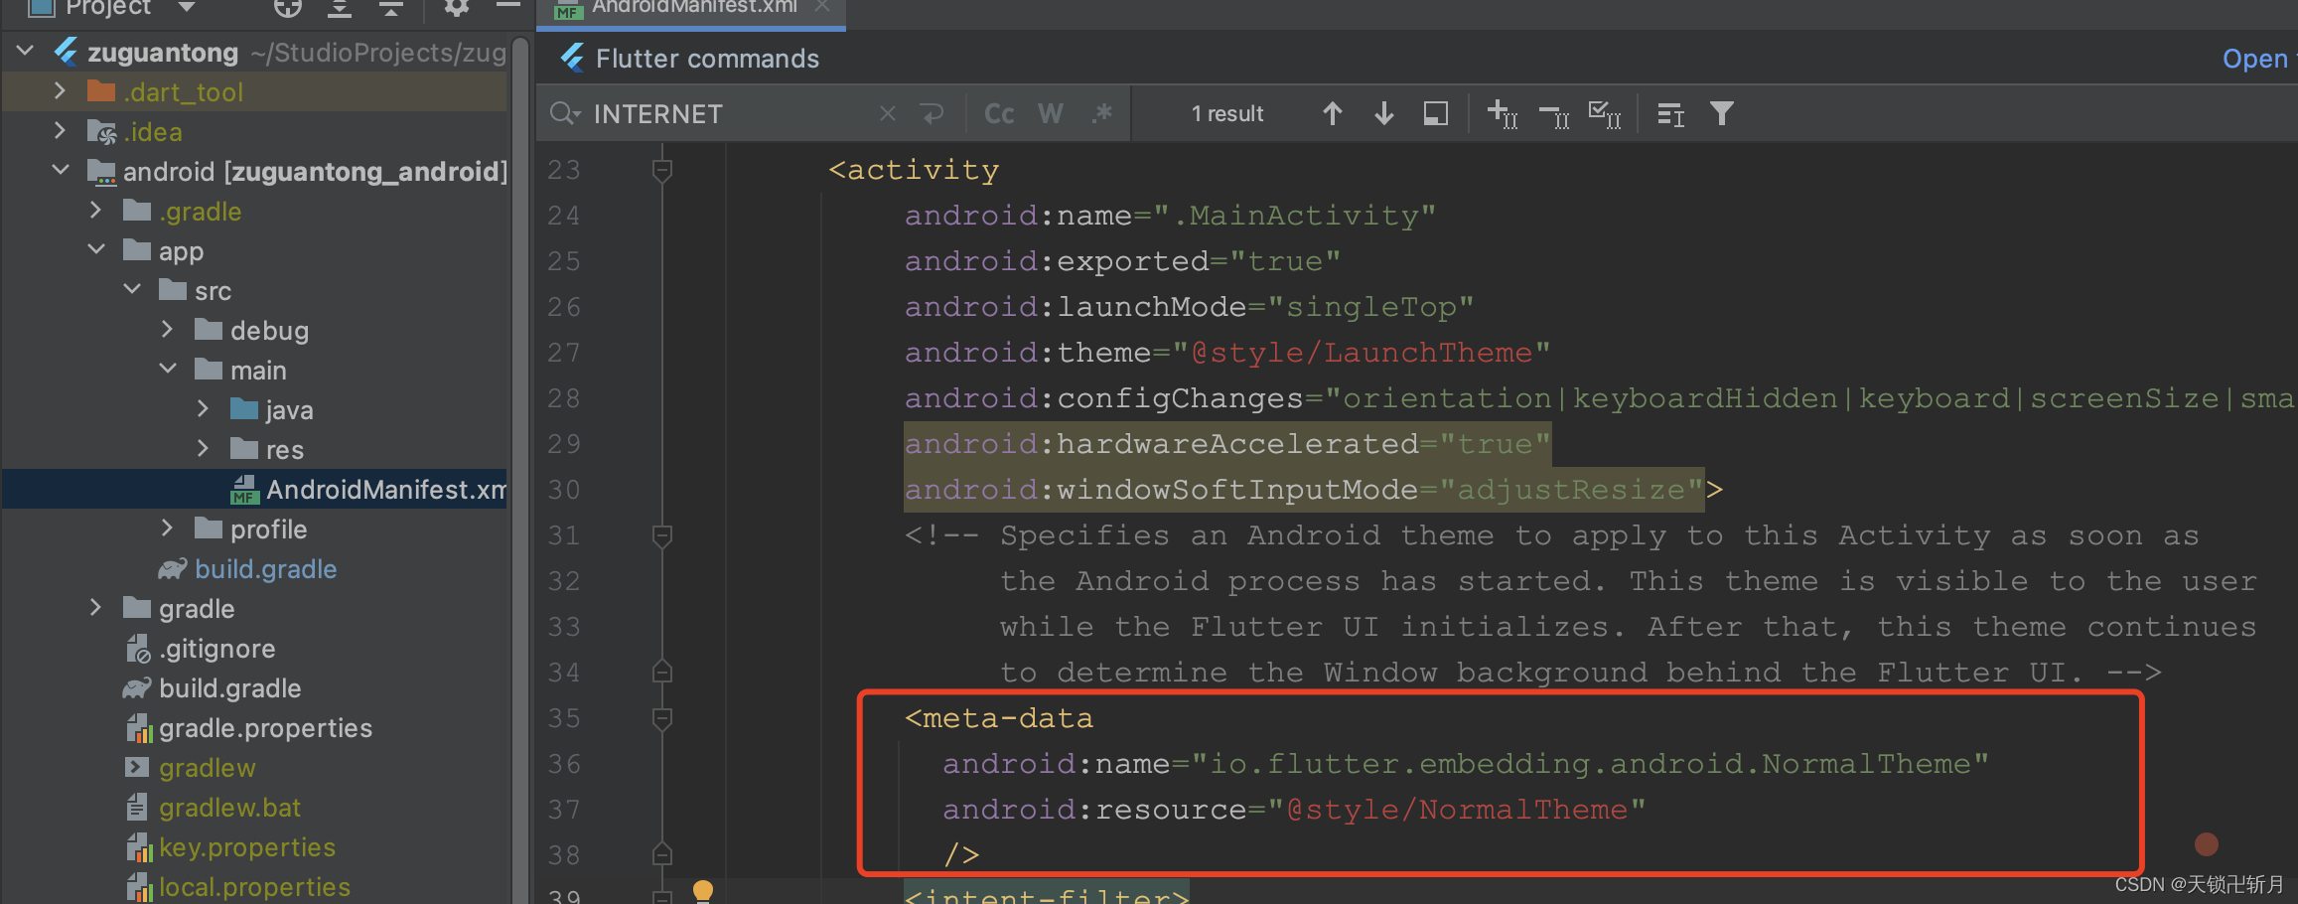
Task: Jump to next search occurrence
Action: [1383, 113]
